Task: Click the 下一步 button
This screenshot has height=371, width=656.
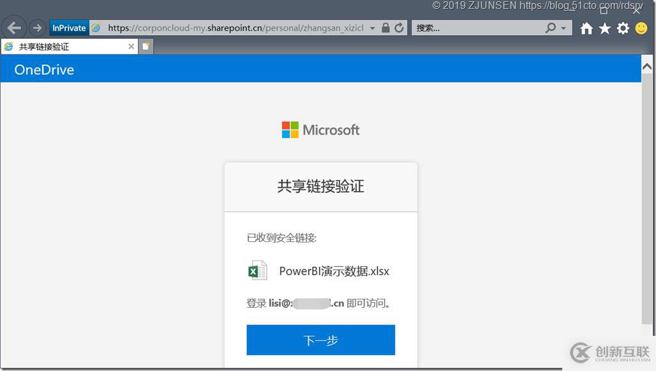Action: click(x=320, y=340)
